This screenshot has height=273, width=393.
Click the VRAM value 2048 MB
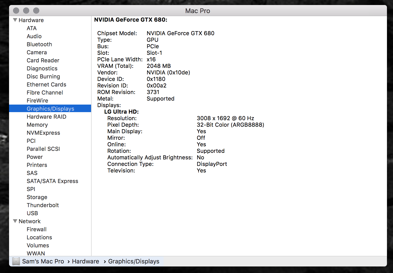tap(159, 66)
